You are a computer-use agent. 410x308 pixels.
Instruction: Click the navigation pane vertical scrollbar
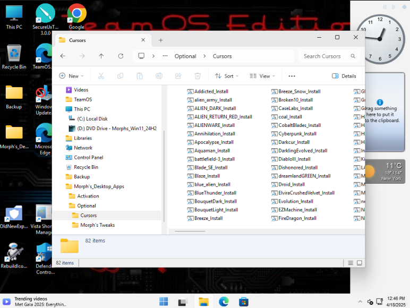click(x=164, y=176)
